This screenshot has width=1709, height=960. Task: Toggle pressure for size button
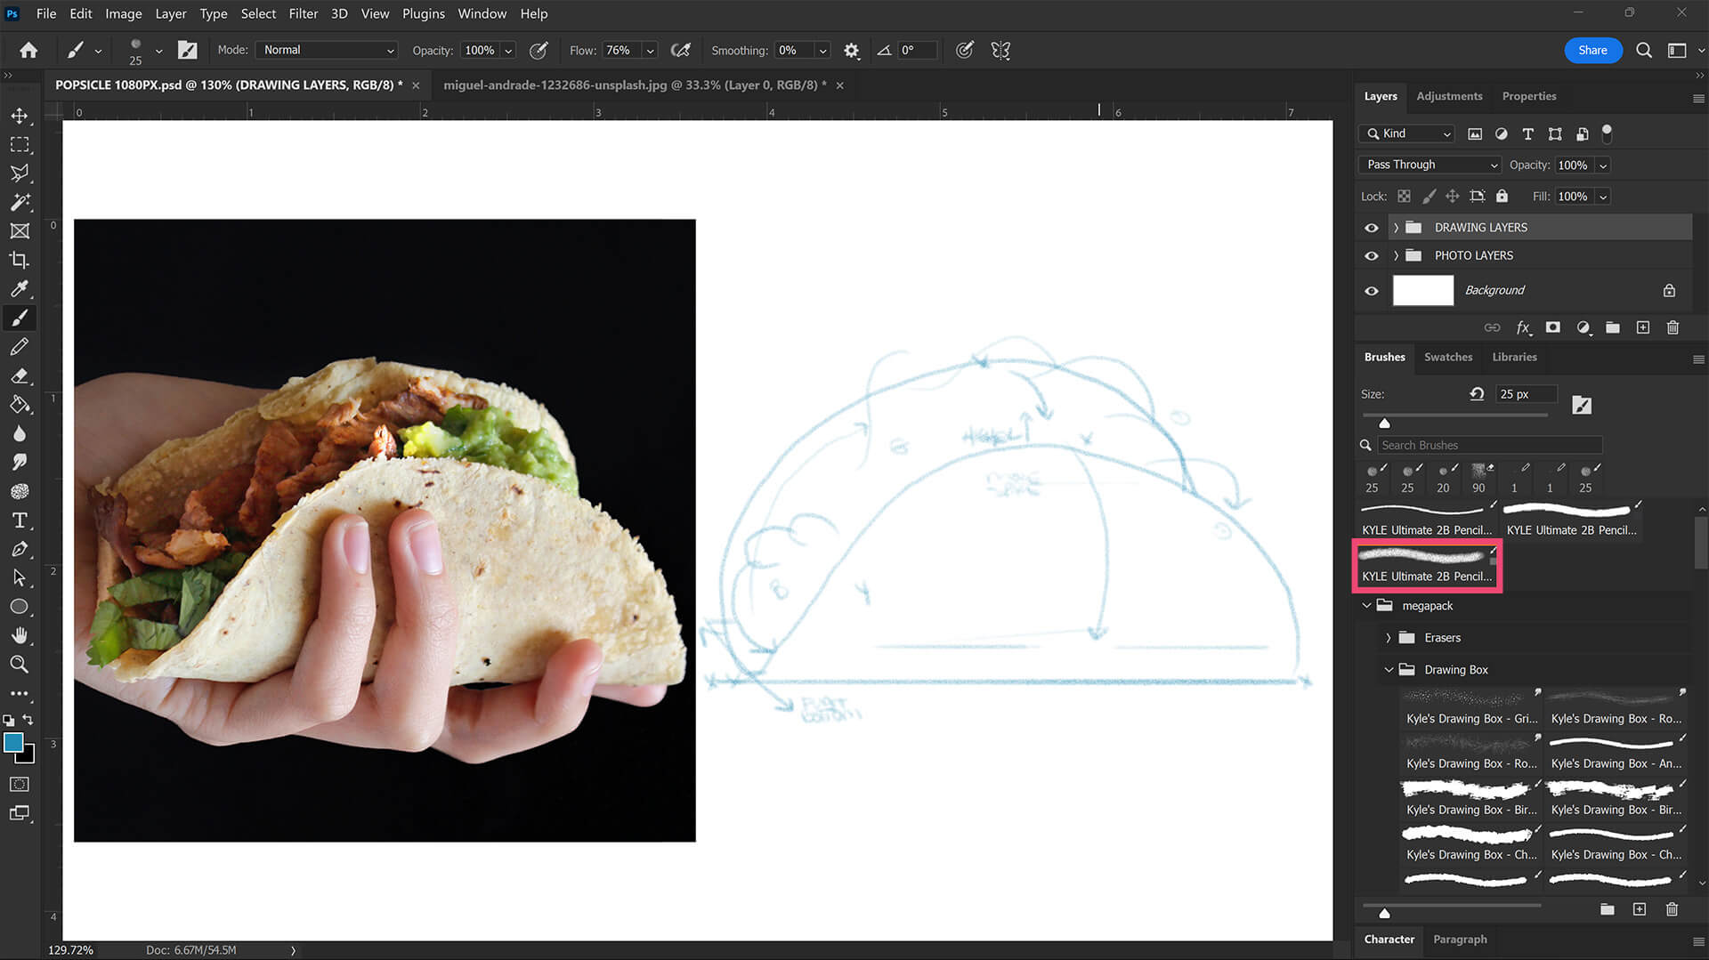coord(965,51)
